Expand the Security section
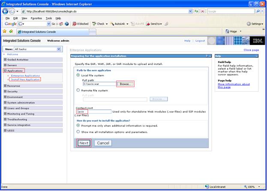Screen dimensions: 267x191 (x=5, y=91)
